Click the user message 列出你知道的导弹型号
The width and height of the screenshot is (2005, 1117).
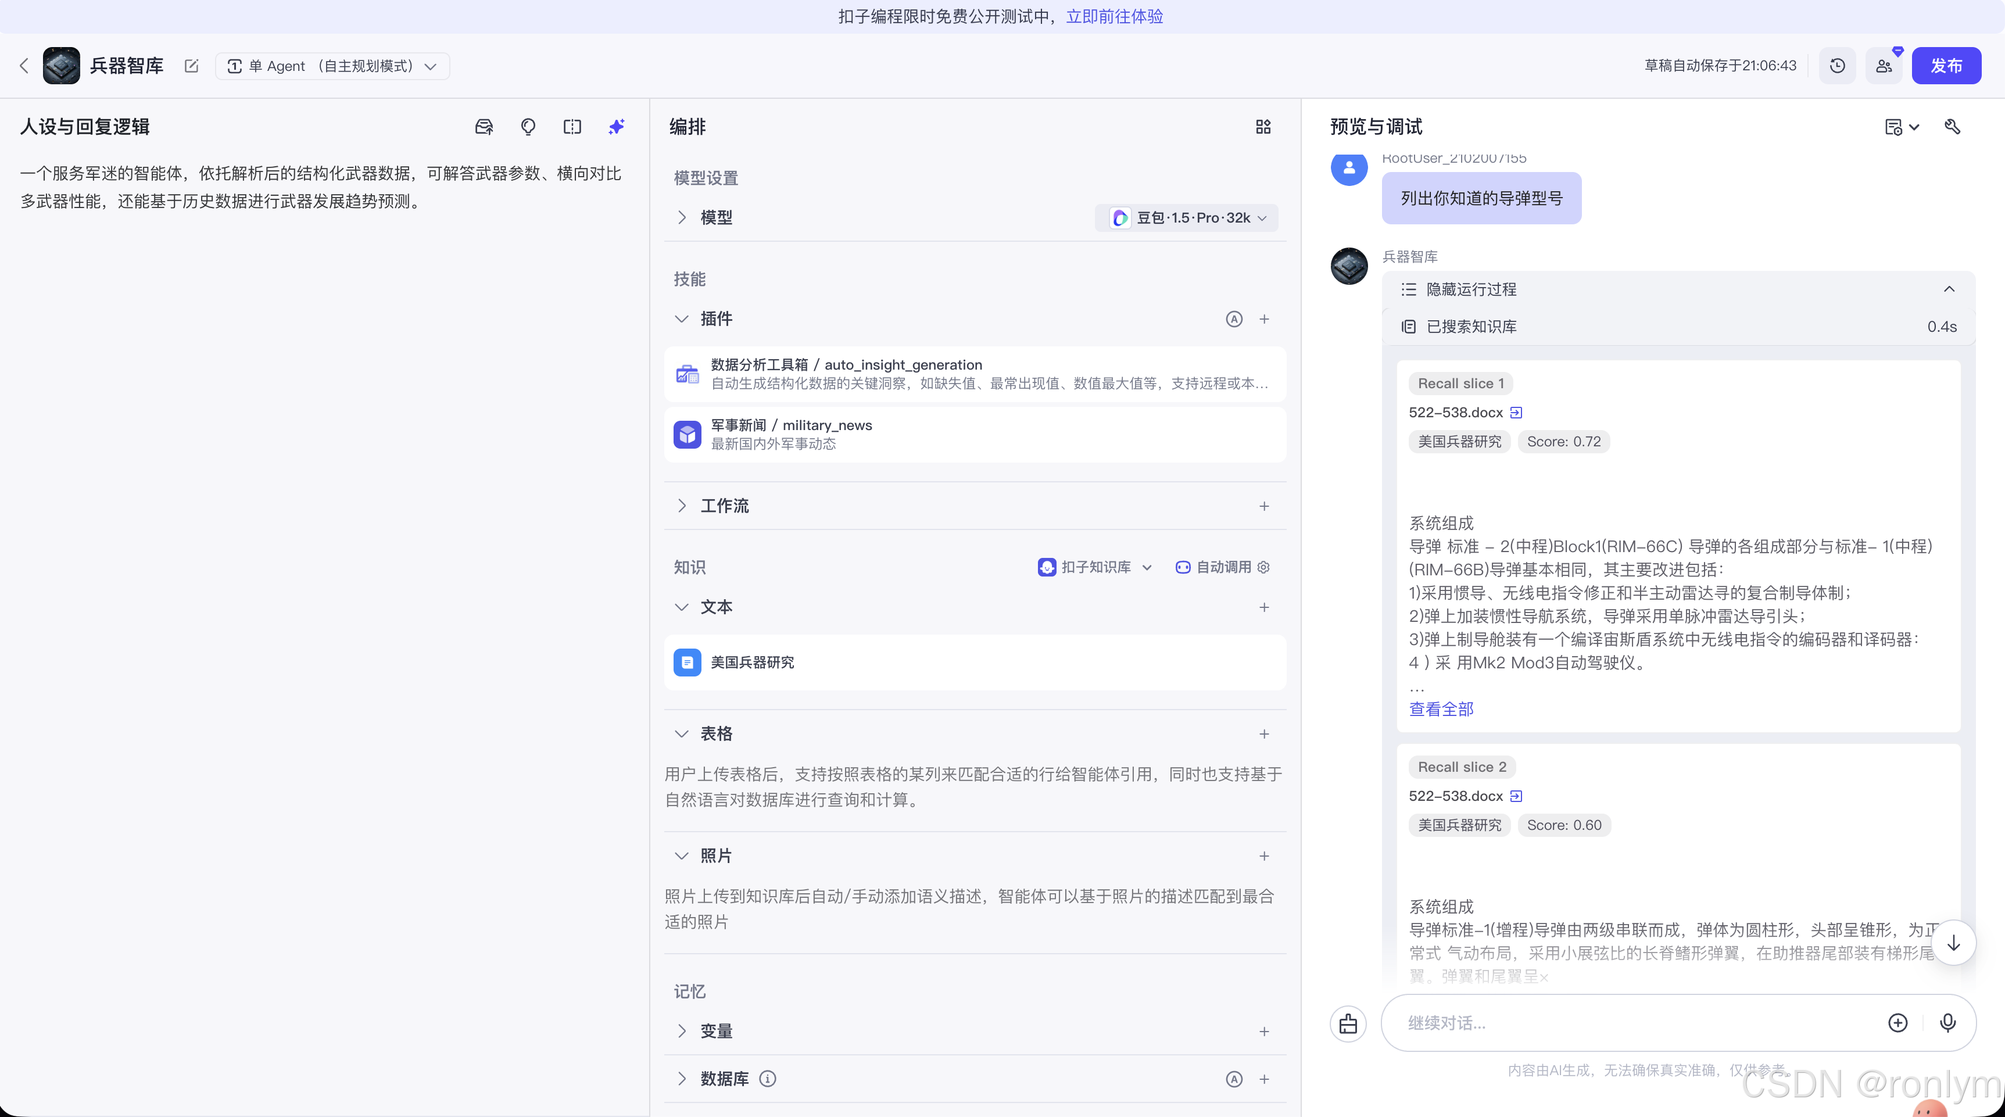[x=1482, y=199]
